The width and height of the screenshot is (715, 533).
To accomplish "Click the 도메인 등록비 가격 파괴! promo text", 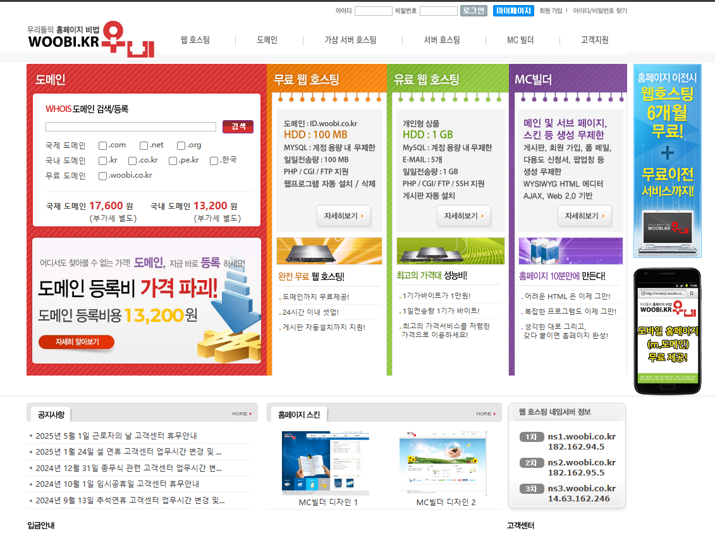I will coord(128,288).
